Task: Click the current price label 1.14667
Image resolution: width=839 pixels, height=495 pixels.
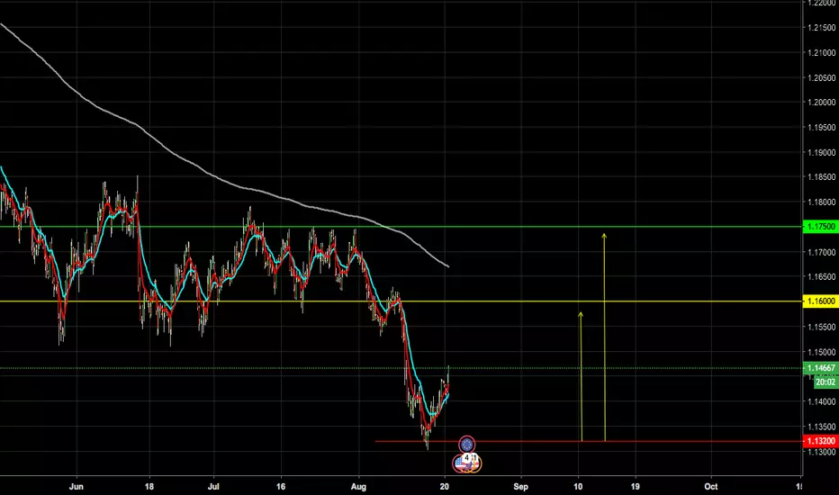Action: pos(821,368)
